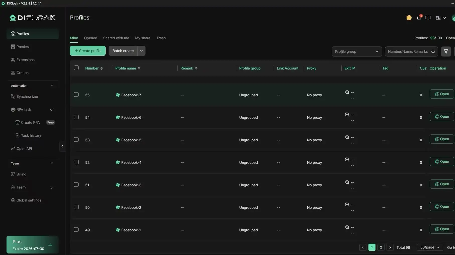Image resolution: width=455 pixels, height=255 pixels.
Task: Open the Profile group dropdown
Action: 357,51
